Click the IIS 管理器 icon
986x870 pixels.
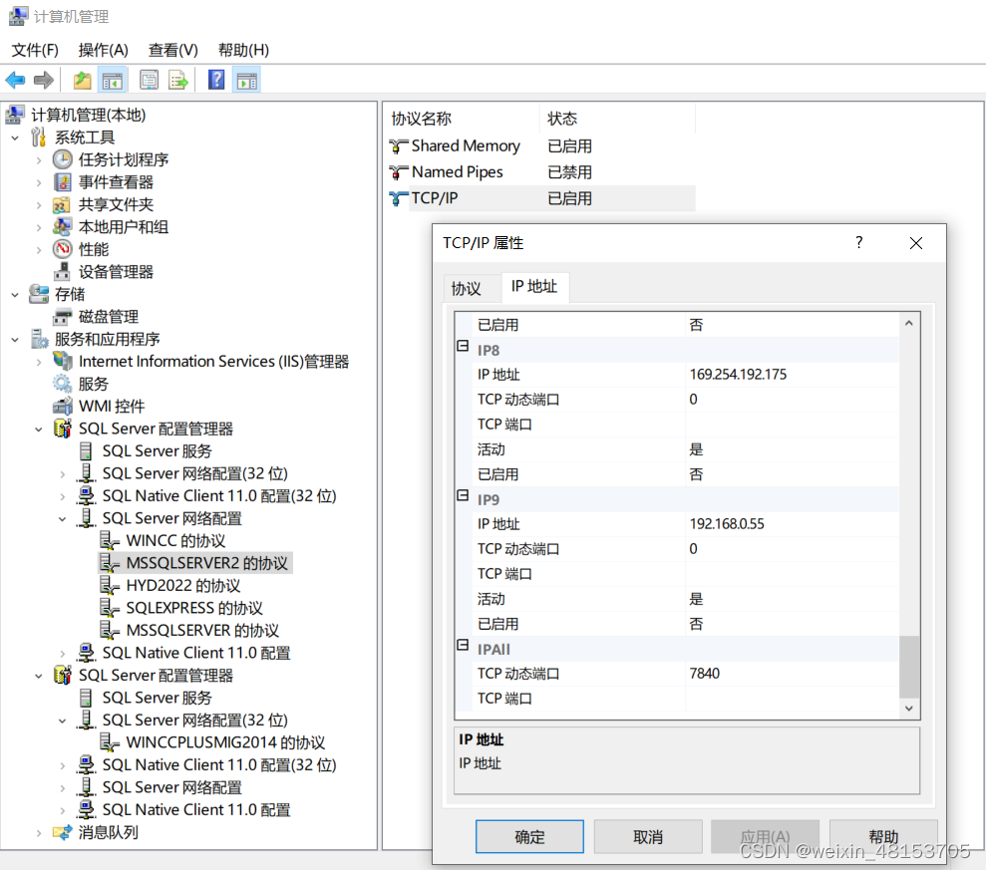pos(62,361)
